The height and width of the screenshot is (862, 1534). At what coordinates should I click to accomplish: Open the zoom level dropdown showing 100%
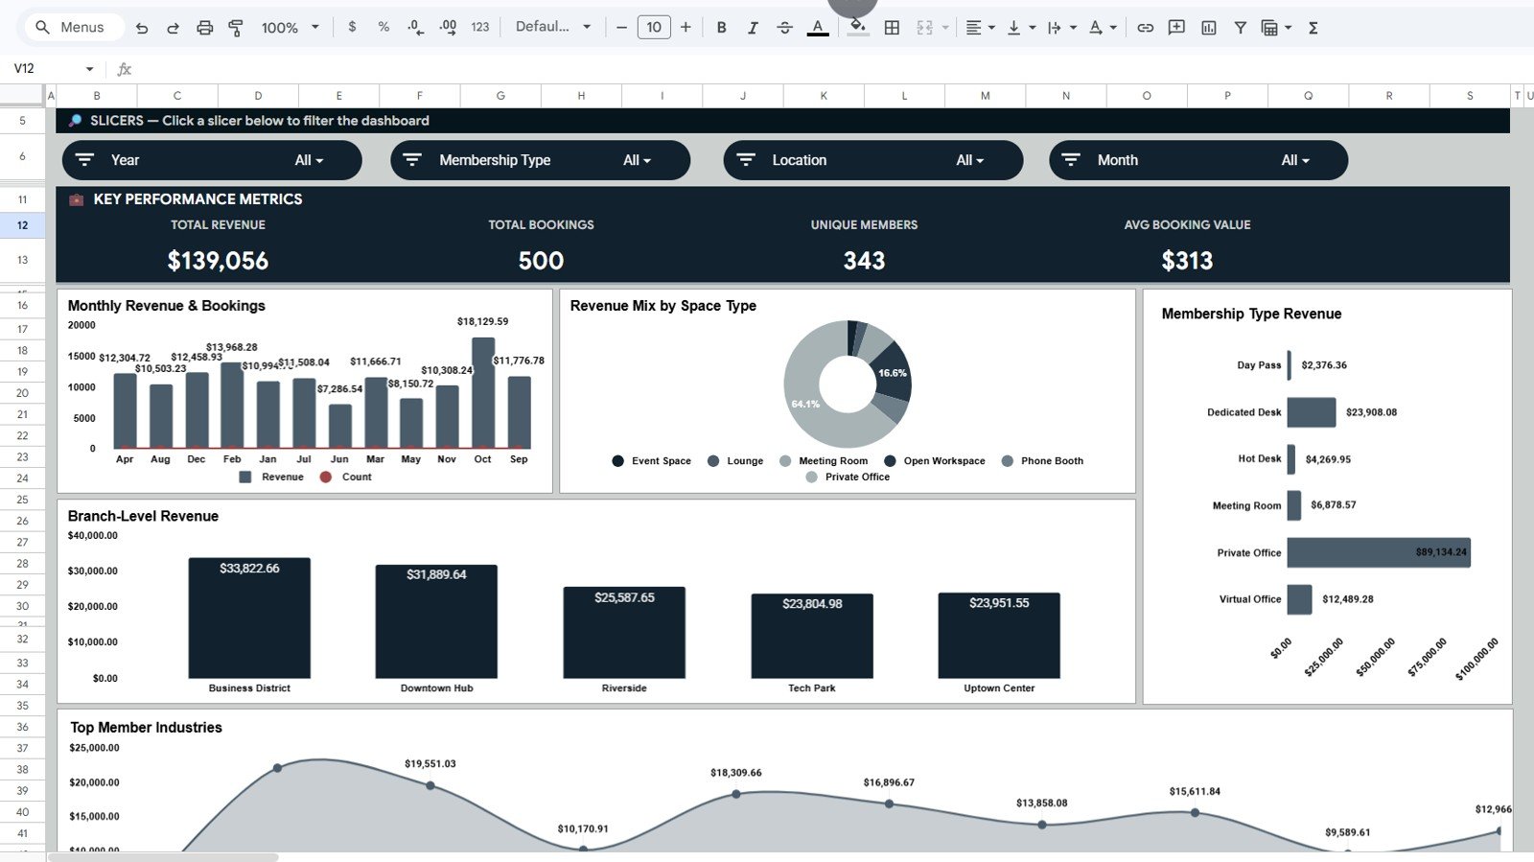click(x=290, y=27)
